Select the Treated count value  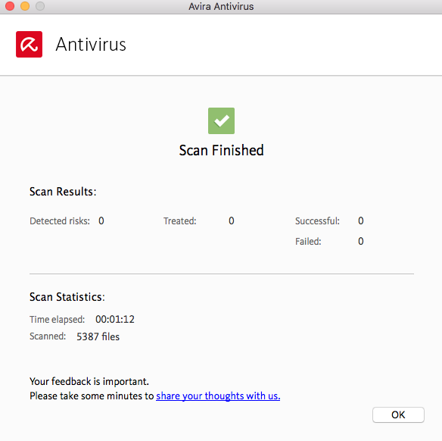pos(231,220)
